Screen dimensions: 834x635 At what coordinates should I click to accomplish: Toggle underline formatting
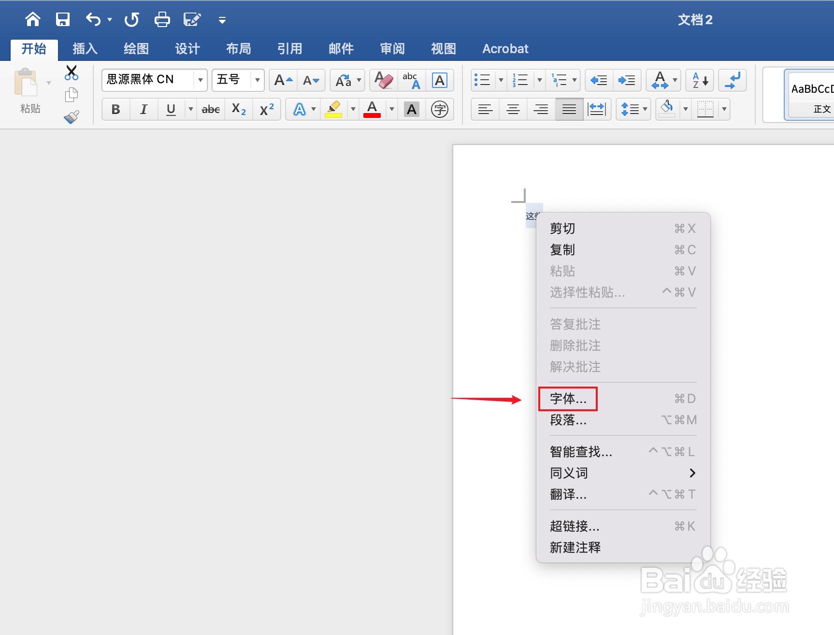[171, 109]
